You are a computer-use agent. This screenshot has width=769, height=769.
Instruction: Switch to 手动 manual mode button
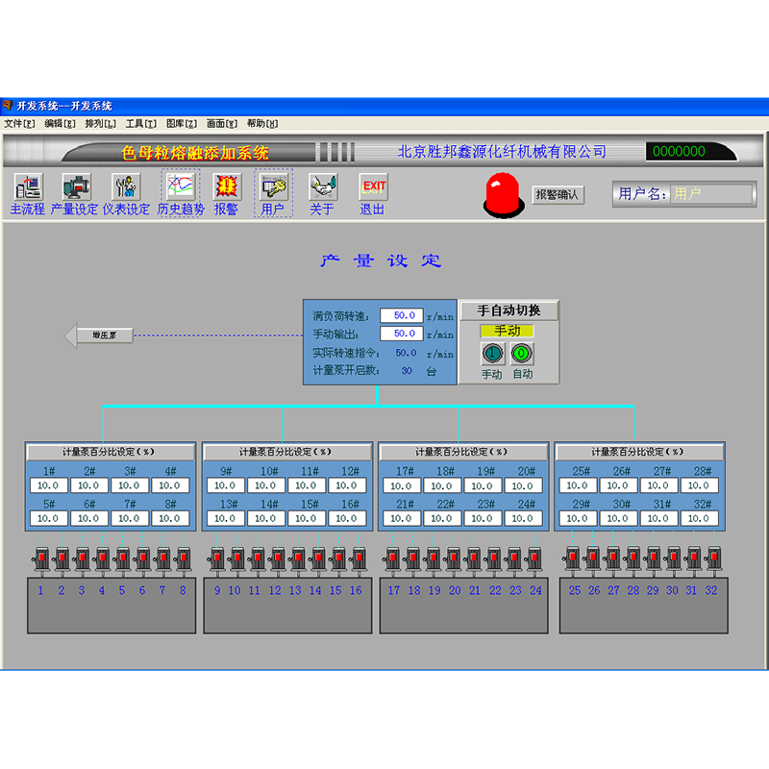tap(491, 355)
